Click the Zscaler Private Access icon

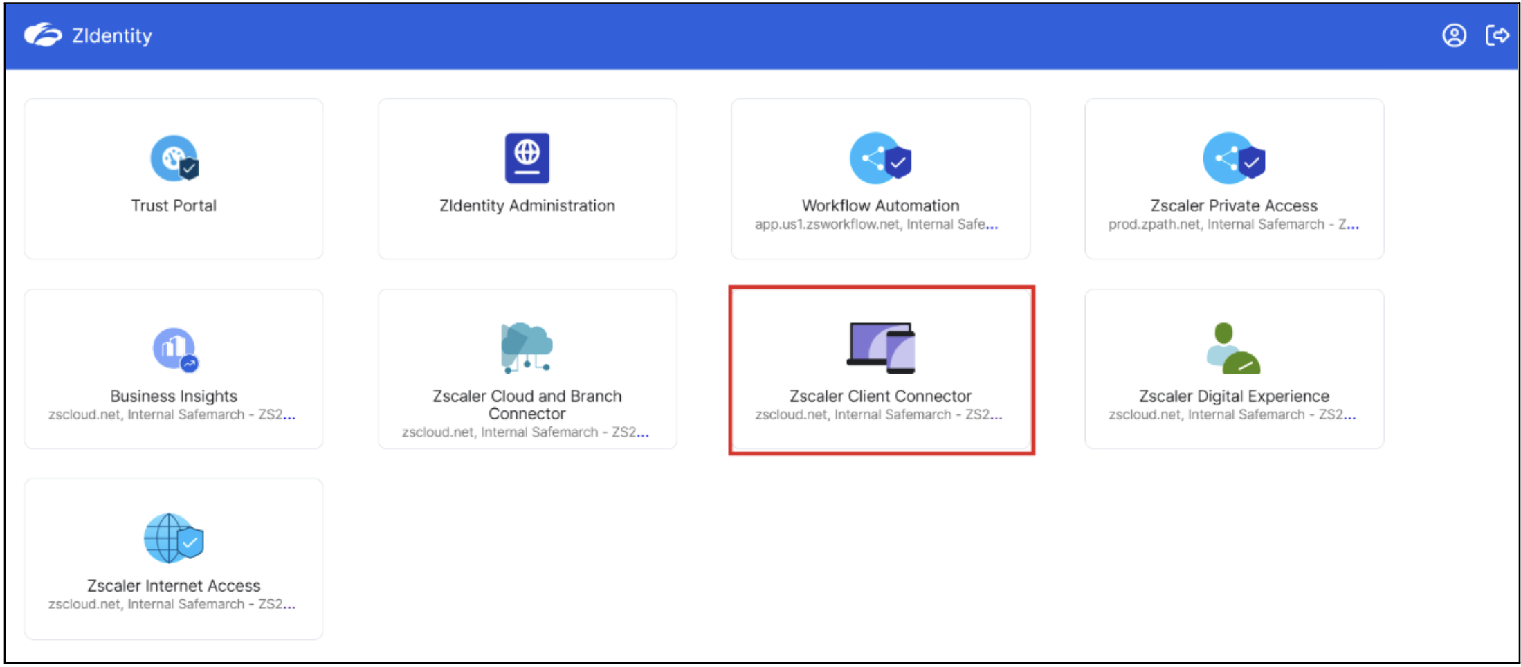tap(1234, 158)
